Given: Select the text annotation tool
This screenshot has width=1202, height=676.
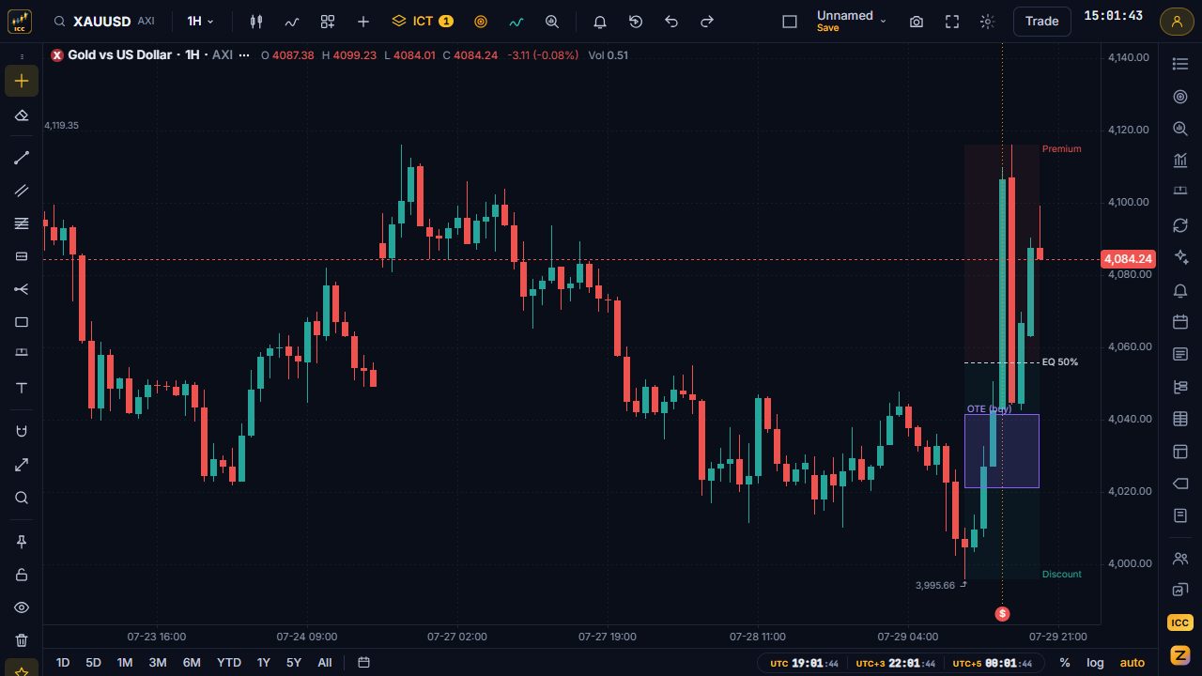Looking at the screenshot, I should pyautogui.click(x=22, y=388).
